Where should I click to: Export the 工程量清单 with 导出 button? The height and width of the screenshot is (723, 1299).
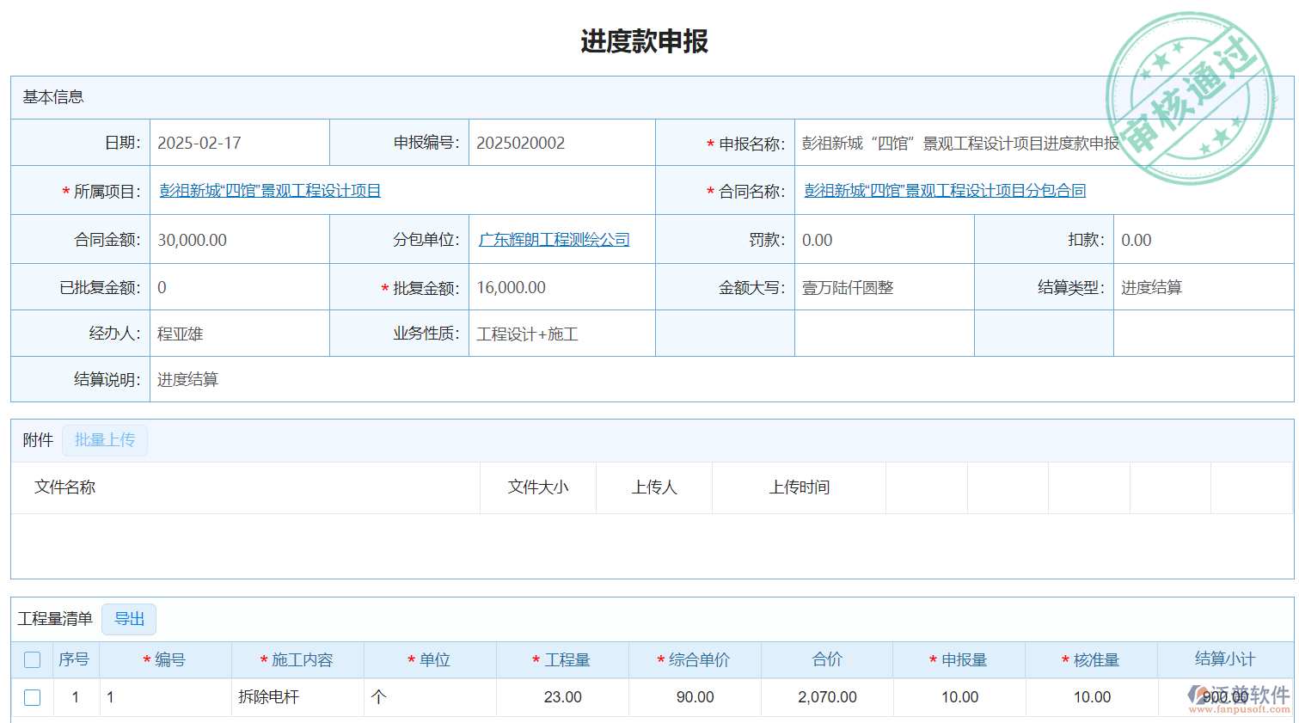[129, 619]
